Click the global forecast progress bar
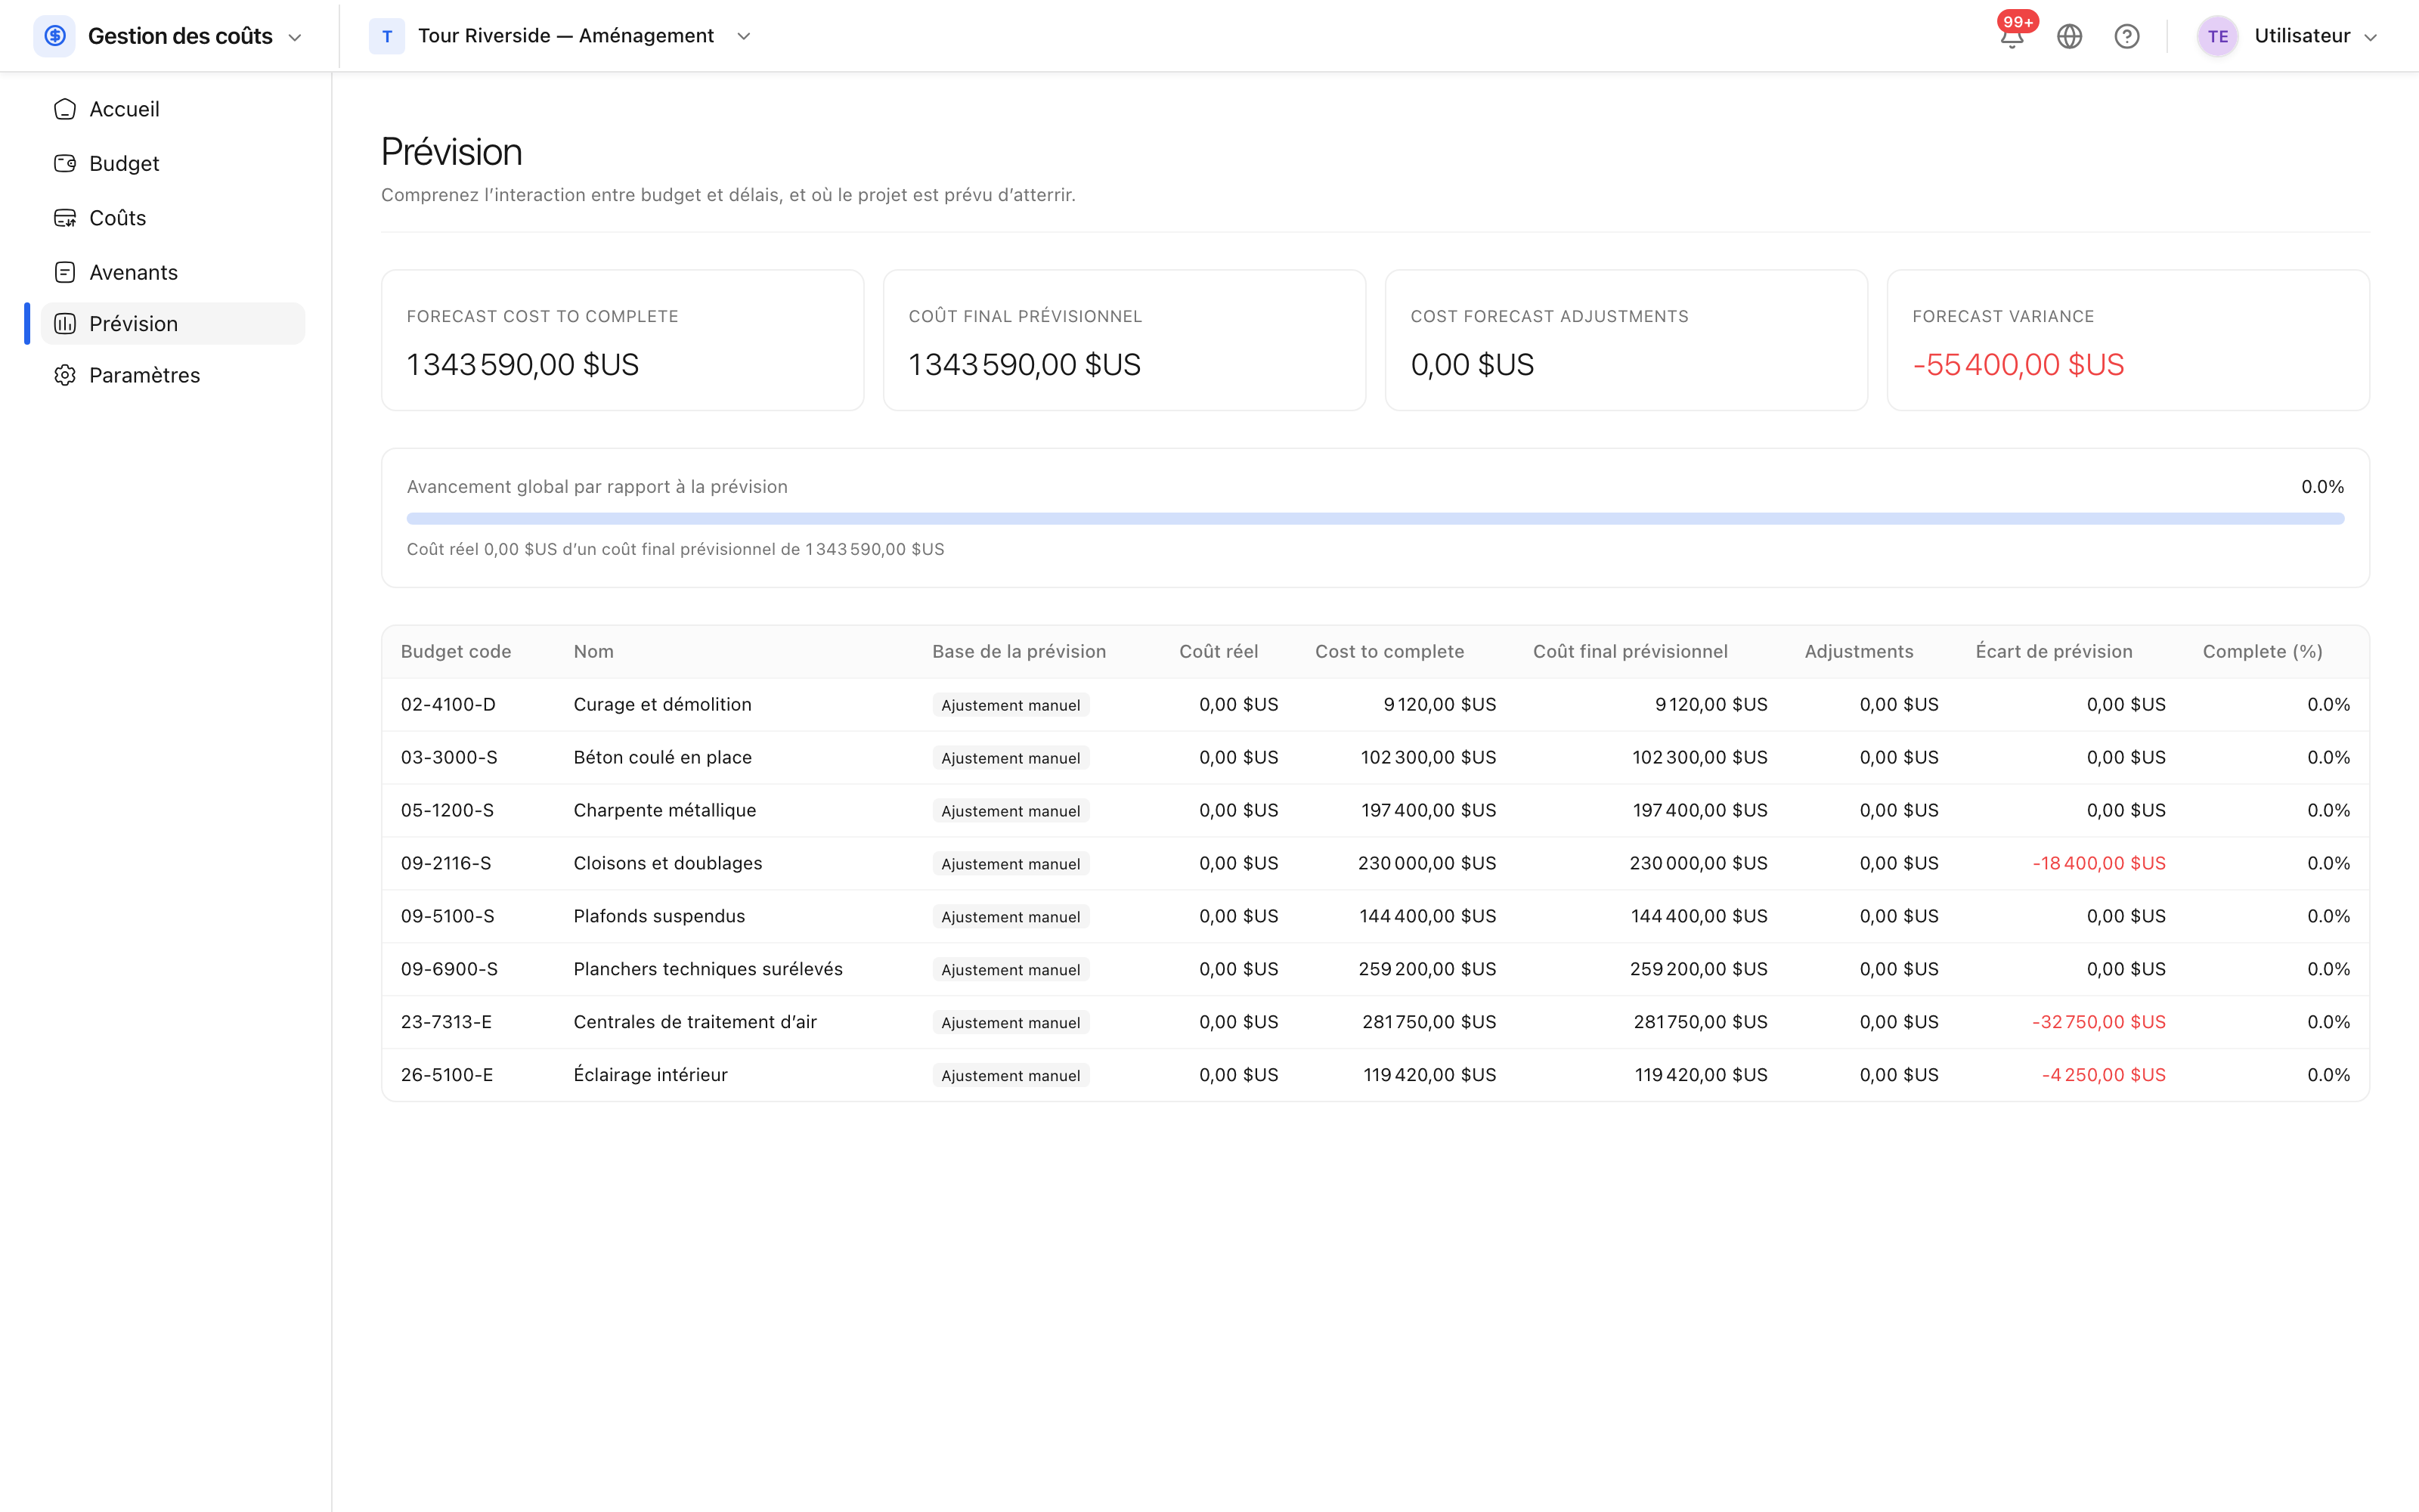Image resolution: width=2419 pixels, height=1512 pixels. point(1376,519)
